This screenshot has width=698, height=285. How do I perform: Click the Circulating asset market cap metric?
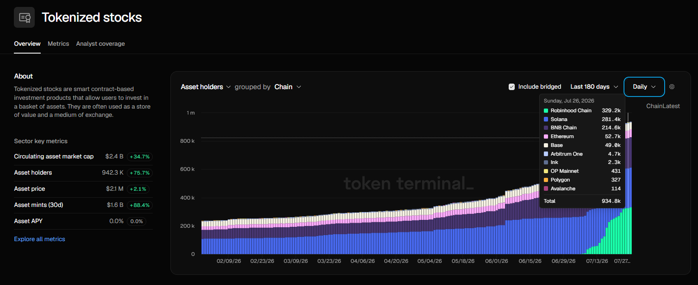click(x=54, y=157)
